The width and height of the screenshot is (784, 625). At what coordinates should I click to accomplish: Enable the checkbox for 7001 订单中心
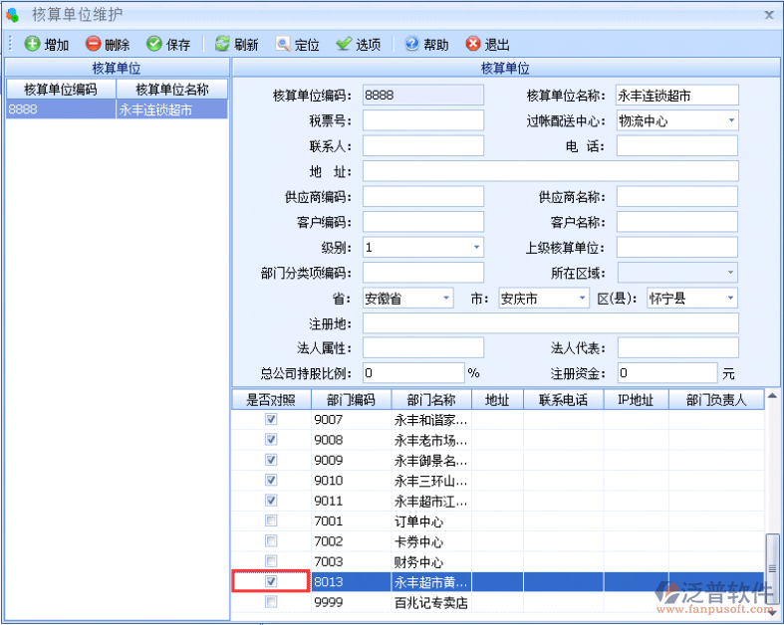pos(271,521)
